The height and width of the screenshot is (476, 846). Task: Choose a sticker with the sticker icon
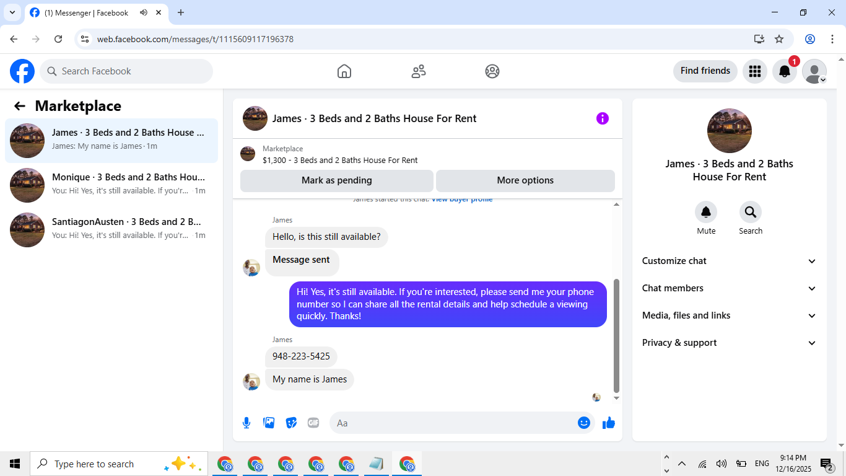pos(291,423)
